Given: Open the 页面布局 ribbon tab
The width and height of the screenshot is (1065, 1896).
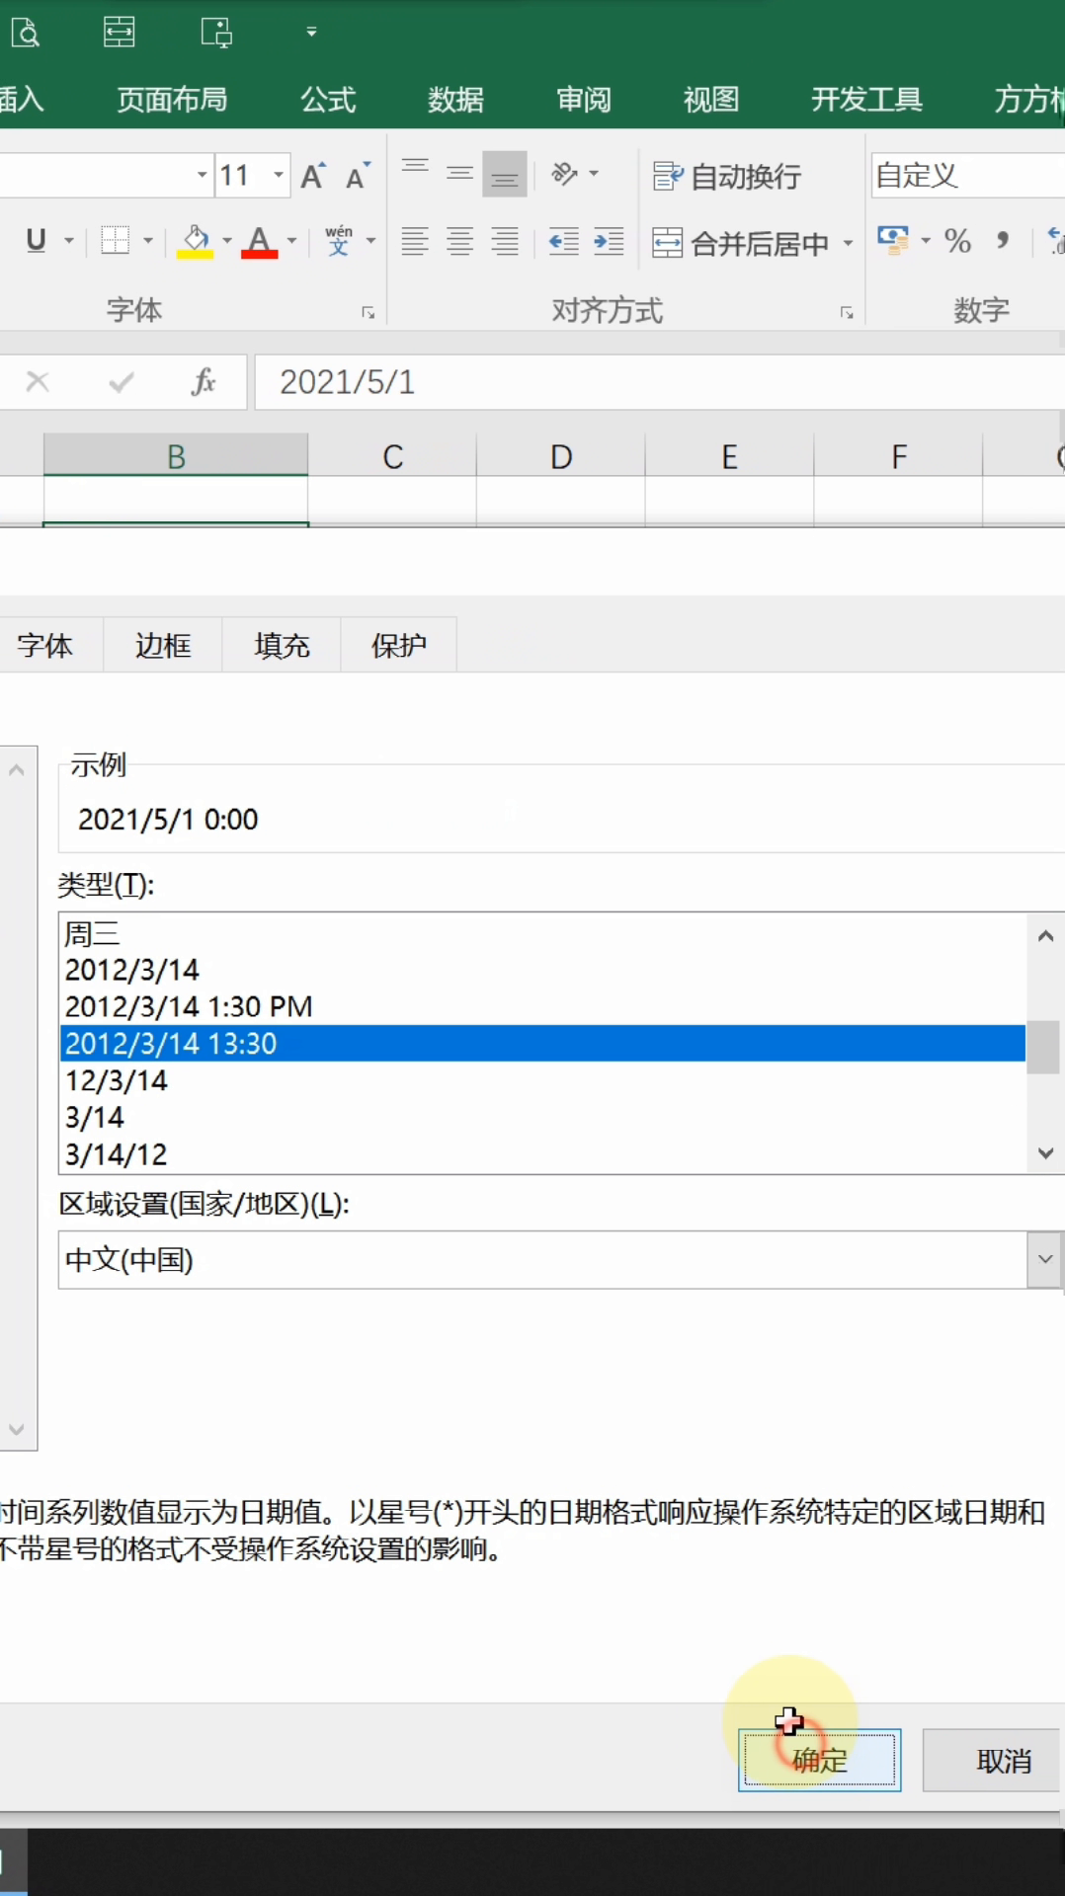Looking at the screenshot, I should (x=172, y=100).
